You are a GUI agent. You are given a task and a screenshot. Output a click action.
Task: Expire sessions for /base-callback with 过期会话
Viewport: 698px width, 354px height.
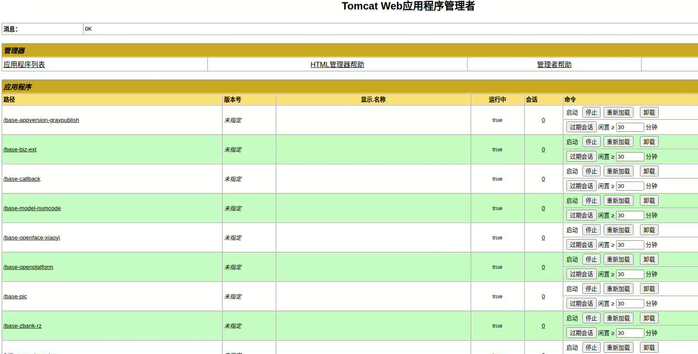582,186
